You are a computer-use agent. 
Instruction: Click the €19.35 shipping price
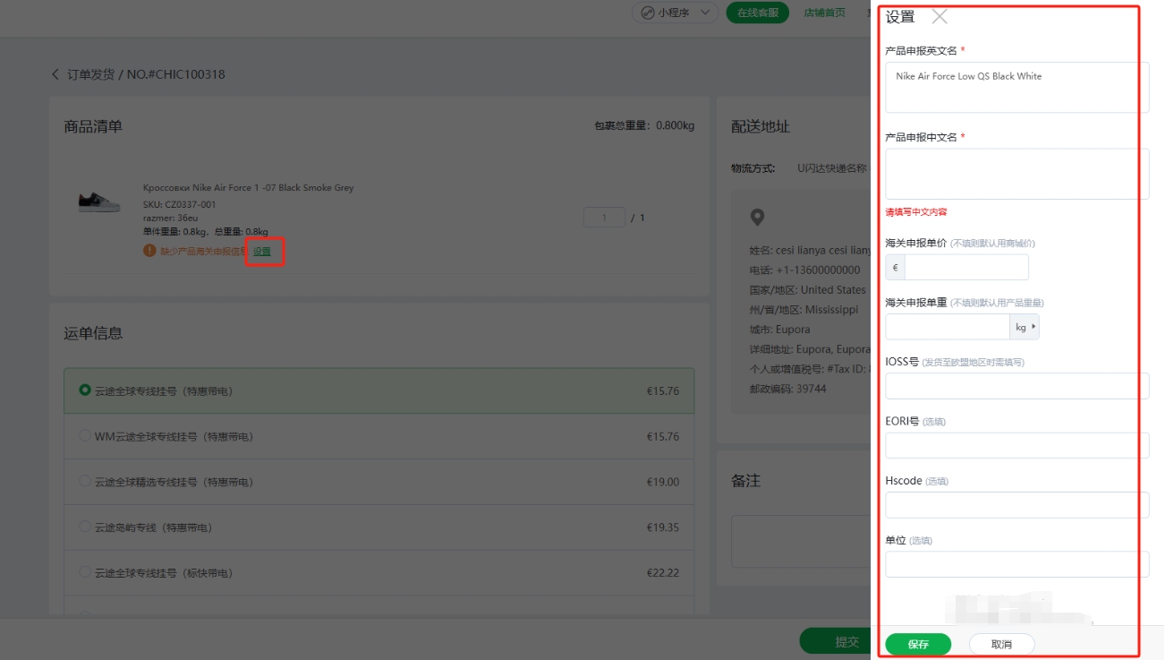663,527
